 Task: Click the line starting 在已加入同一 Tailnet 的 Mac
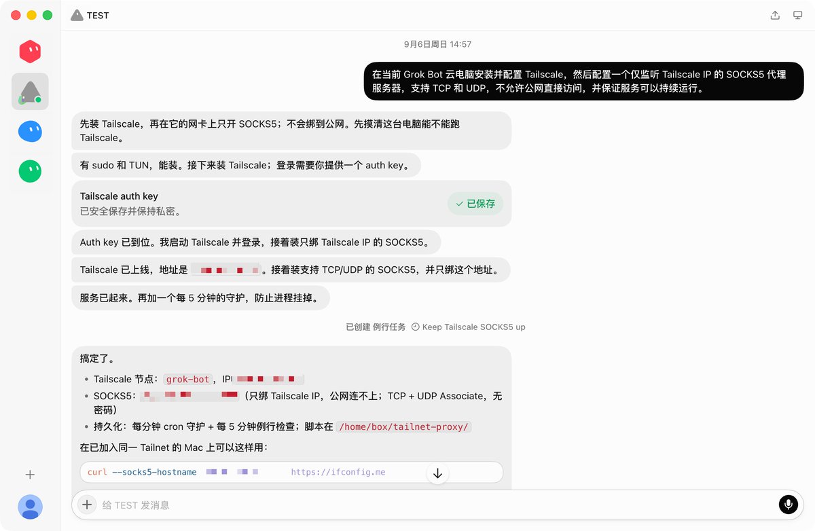click(174, 447)
